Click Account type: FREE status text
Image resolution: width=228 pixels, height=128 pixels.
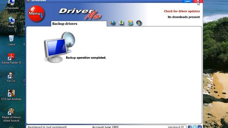click(x=105, y=127)
